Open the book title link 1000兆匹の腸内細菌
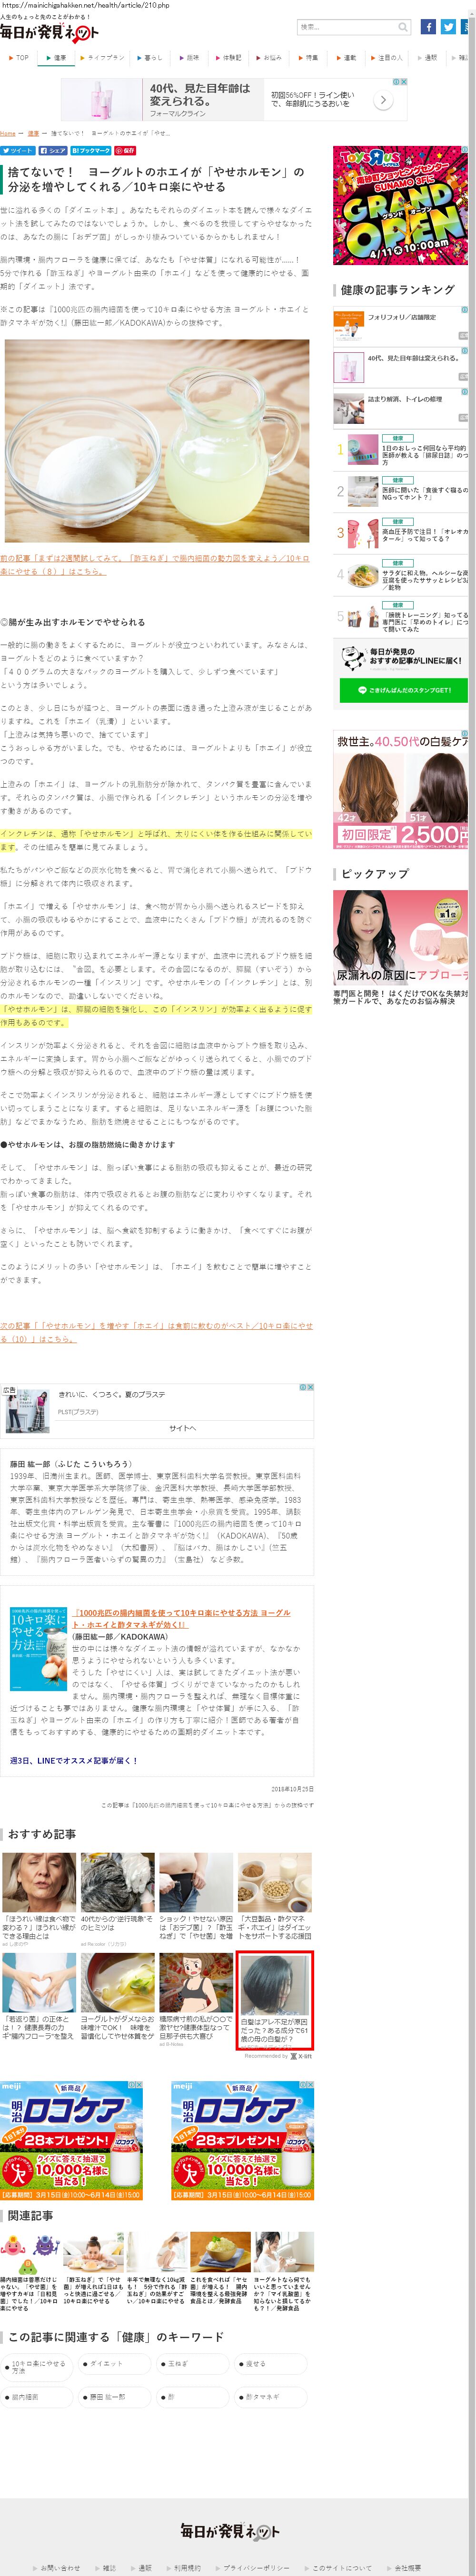Image resolution: width=476 pixels, height=2576 pixels. coord(182,1619)
